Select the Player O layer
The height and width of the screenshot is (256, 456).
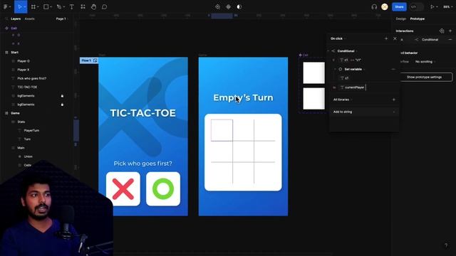point(24,61)
